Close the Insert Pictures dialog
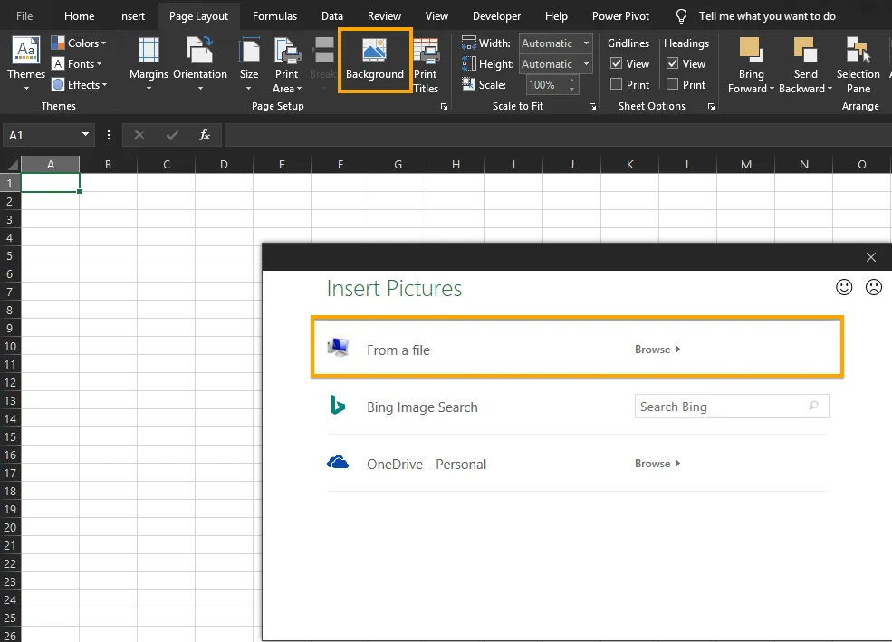The width and height of the screenshot is (892, 642). [871, 257]
